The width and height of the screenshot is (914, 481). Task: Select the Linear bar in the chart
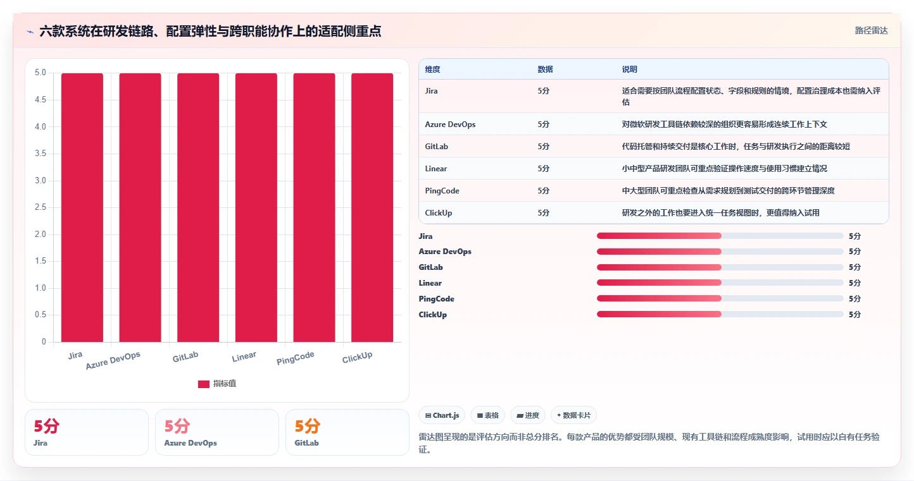(x=256, y=207)
